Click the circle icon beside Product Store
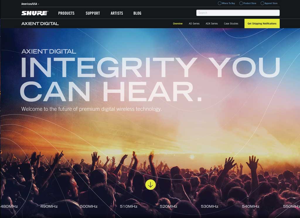300x218 pixels. pyautogui.click(x=241, y=3)
